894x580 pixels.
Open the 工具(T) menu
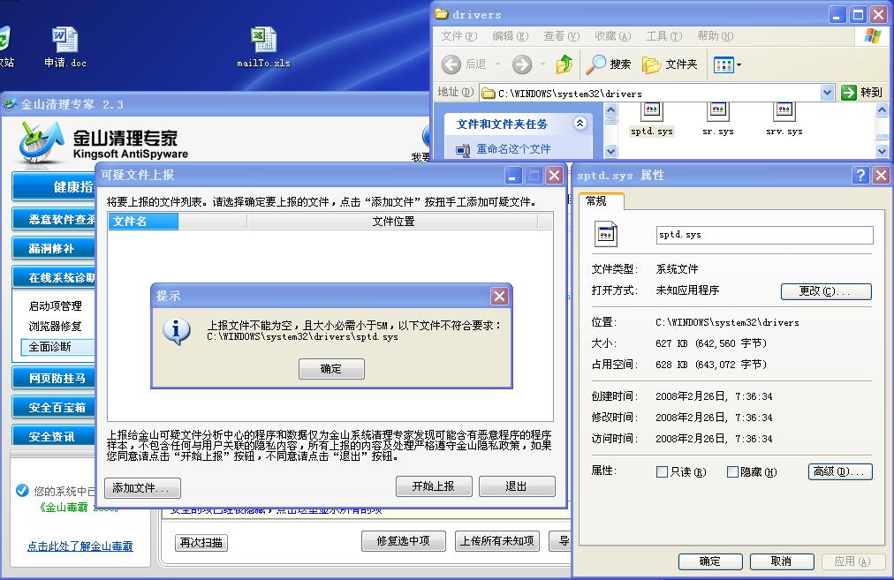(664, 36)
